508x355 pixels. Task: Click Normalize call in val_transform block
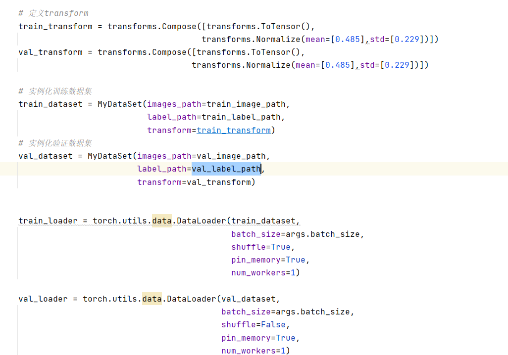click(310, 65)
